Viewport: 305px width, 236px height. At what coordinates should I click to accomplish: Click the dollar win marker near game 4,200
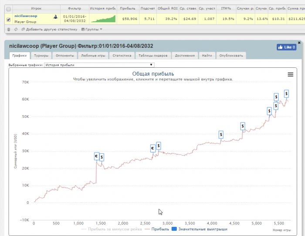tap(221, 134)
